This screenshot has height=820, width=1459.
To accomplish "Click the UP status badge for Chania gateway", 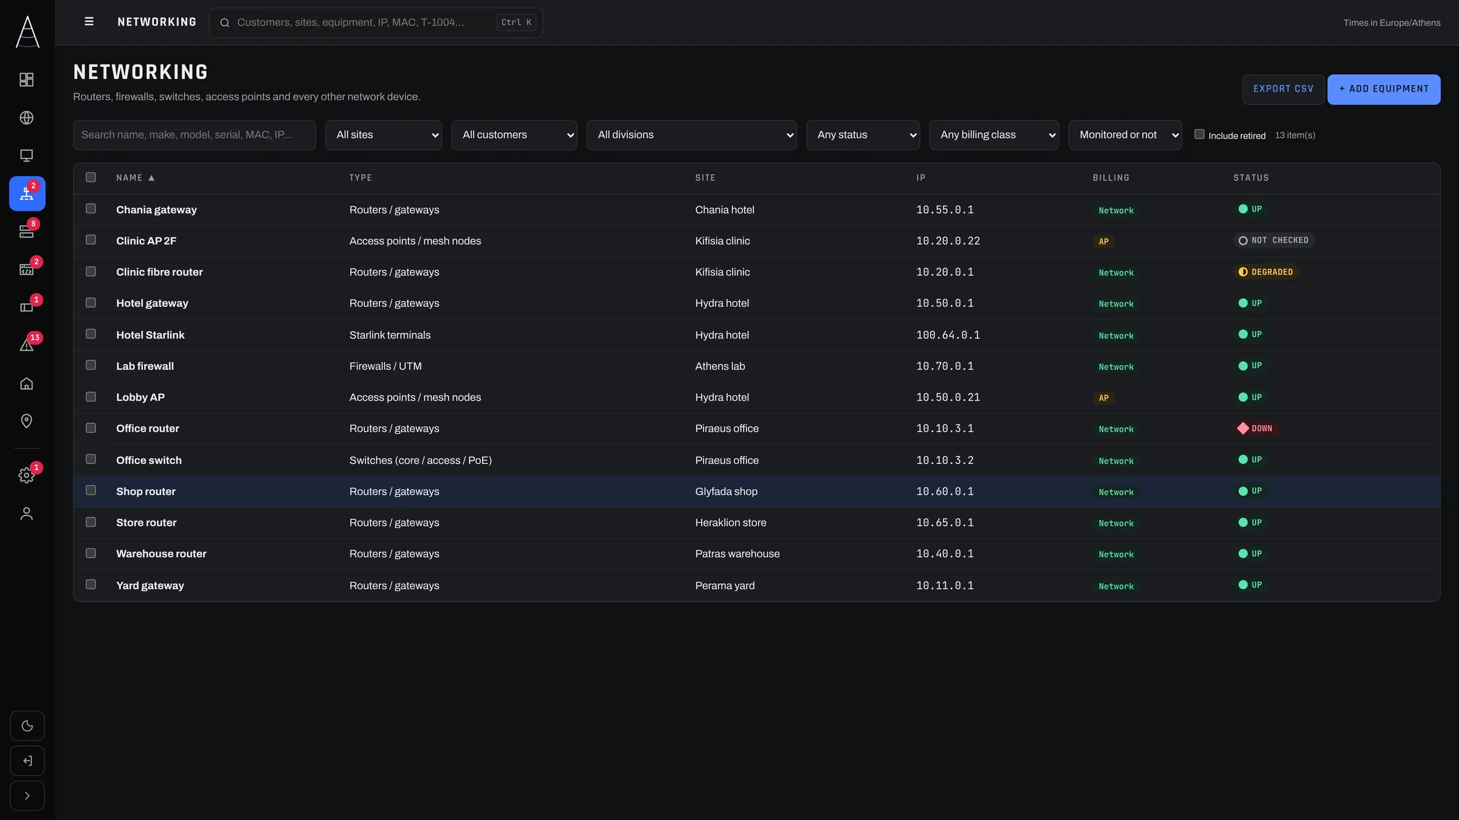I will (x=1250, y=209).
